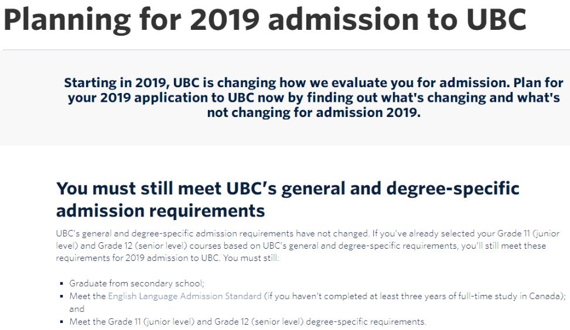This screenshot has width=570, height=330.
Task: Open the English Language Admission Standard link
Action: (x=185, y=295)
